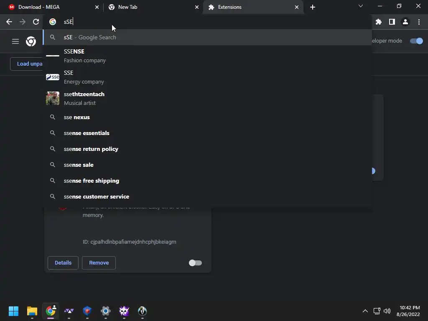Open the Extensions puzzle icon in toolbar
This screenshot has height=321, width=428.
coord(379,22)
